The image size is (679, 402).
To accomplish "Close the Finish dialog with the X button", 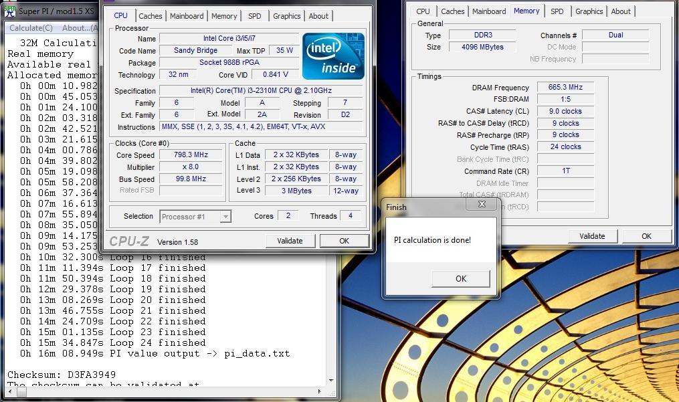I will tap(482, 204).
